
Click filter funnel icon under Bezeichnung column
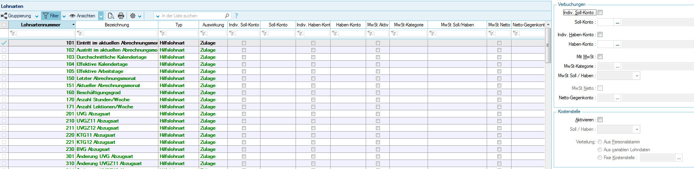80,33
